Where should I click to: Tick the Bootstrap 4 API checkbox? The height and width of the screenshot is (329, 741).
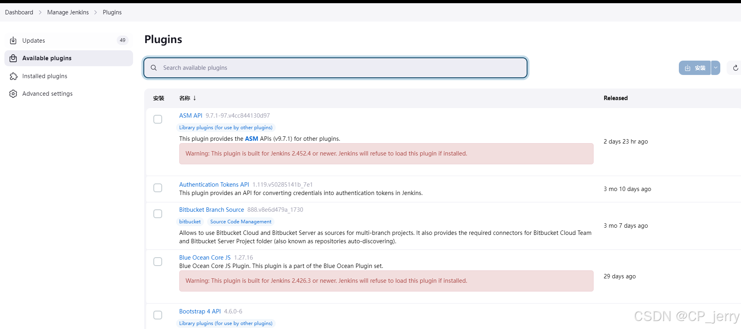(158, 315)
